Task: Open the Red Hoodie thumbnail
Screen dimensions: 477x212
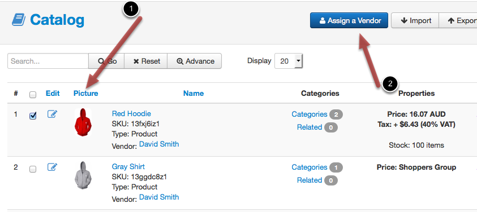Action: 83,122
